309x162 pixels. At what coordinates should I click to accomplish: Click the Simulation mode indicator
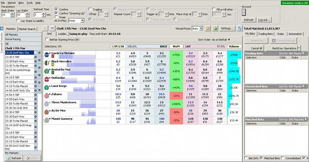pyautogui.click(x=295, y=3)
